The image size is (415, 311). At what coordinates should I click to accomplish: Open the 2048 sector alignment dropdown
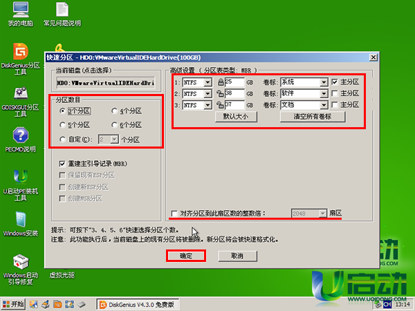tap(322, 214)
